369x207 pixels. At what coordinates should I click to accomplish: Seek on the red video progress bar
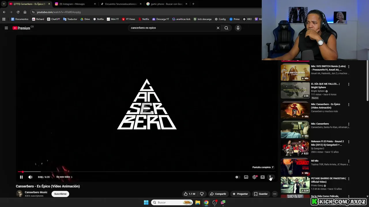coord(146,172)
